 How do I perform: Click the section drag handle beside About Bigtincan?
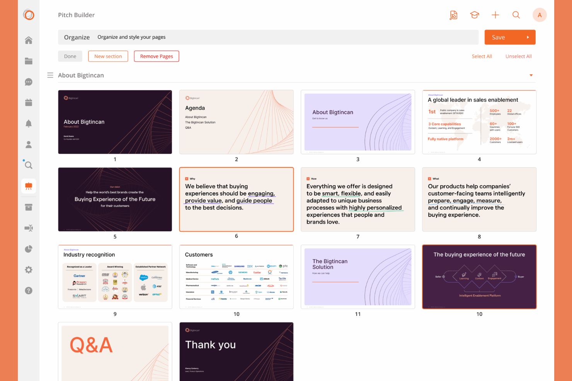[50, 75]
